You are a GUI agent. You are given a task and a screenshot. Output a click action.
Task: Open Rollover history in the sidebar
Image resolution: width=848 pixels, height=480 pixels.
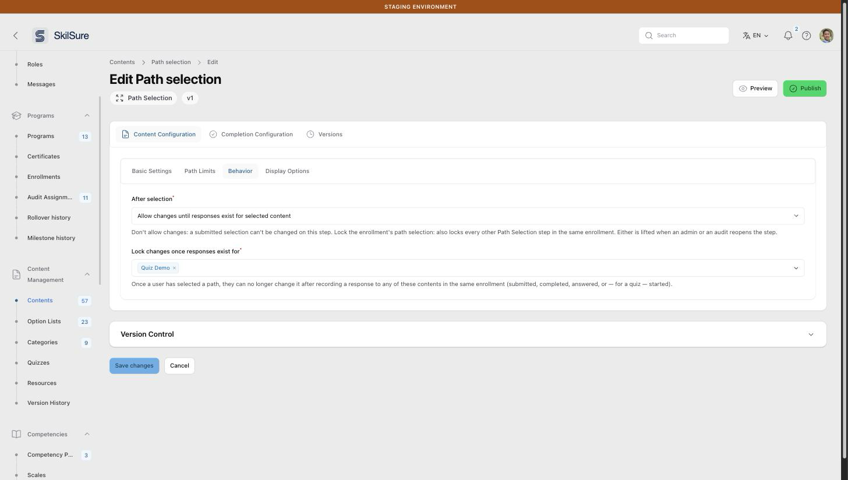[x=49, y=218]
